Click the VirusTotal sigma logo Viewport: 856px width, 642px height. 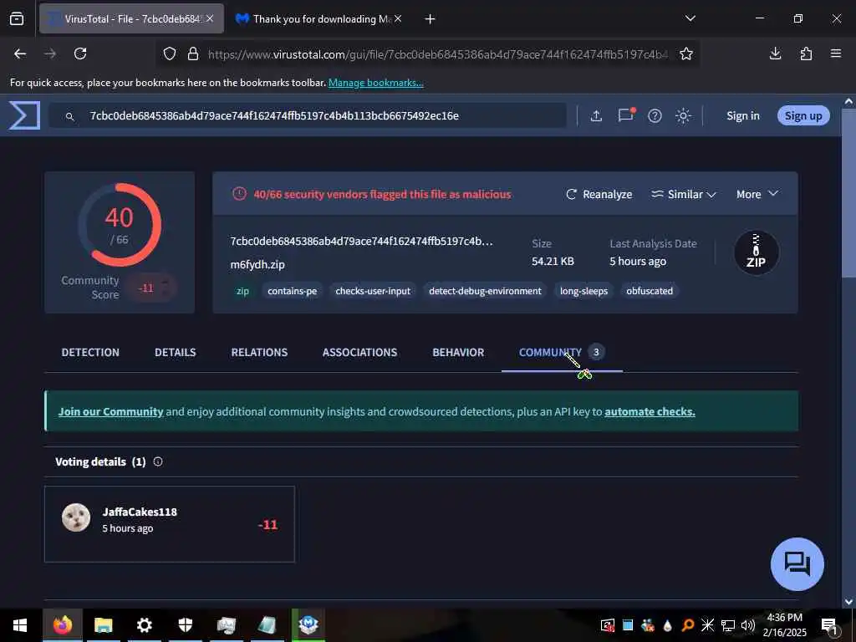(x=24, y=115)
